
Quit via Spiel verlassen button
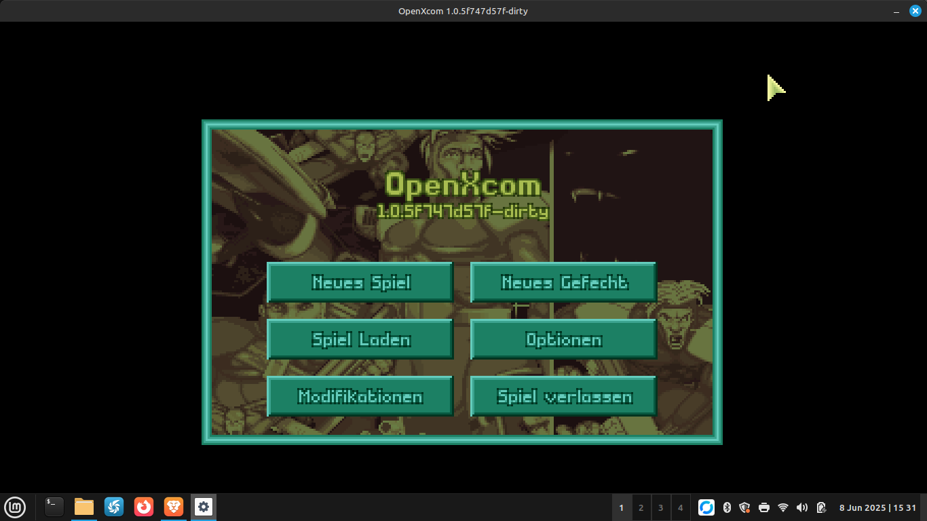click(x=564, y=396)
